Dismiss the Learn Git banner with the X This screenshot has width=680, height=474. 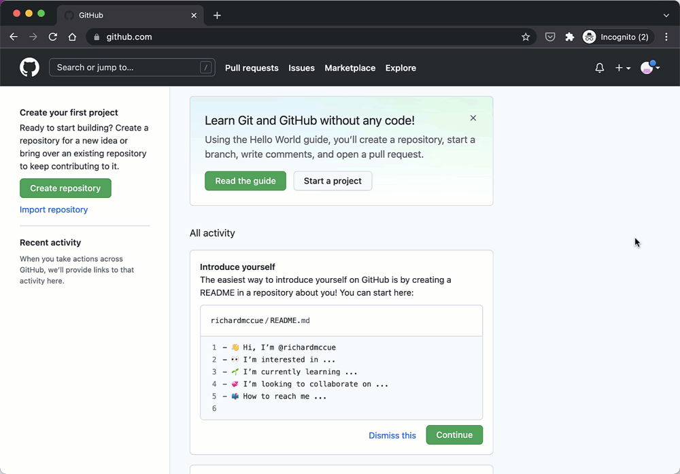coord(473,118)
